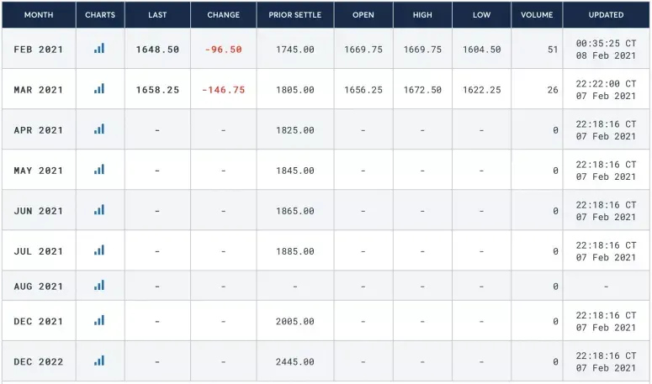
Task: Open the chart icon for JUN 2021
Action: click(99, 209)
